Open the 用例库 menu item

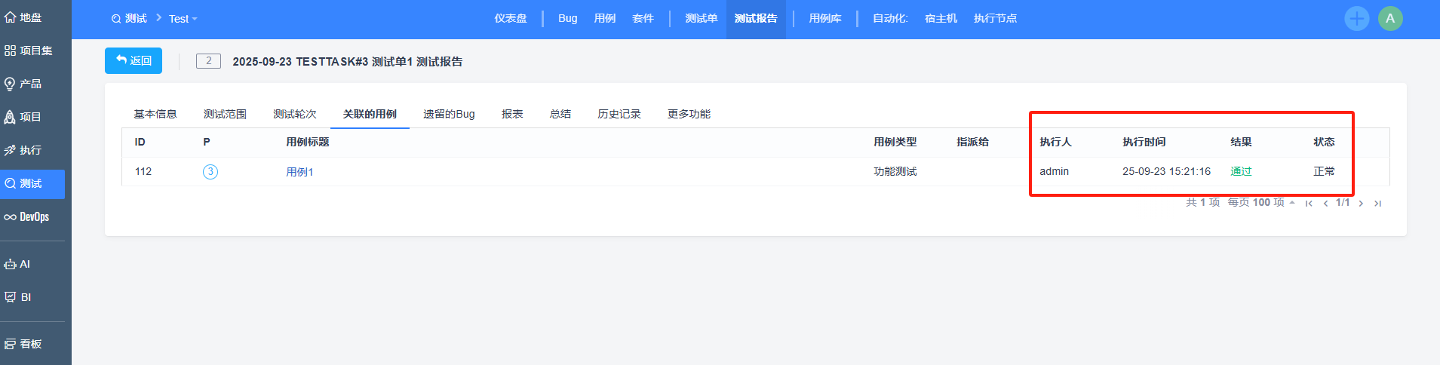tap(825, 19)
